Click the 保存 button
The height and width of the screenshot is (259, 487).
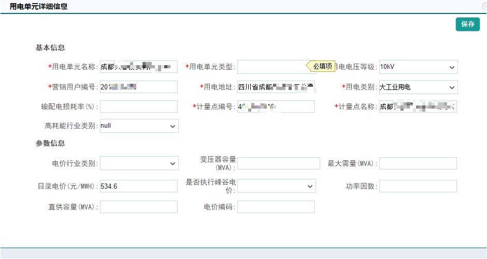(x=467, y=24)
